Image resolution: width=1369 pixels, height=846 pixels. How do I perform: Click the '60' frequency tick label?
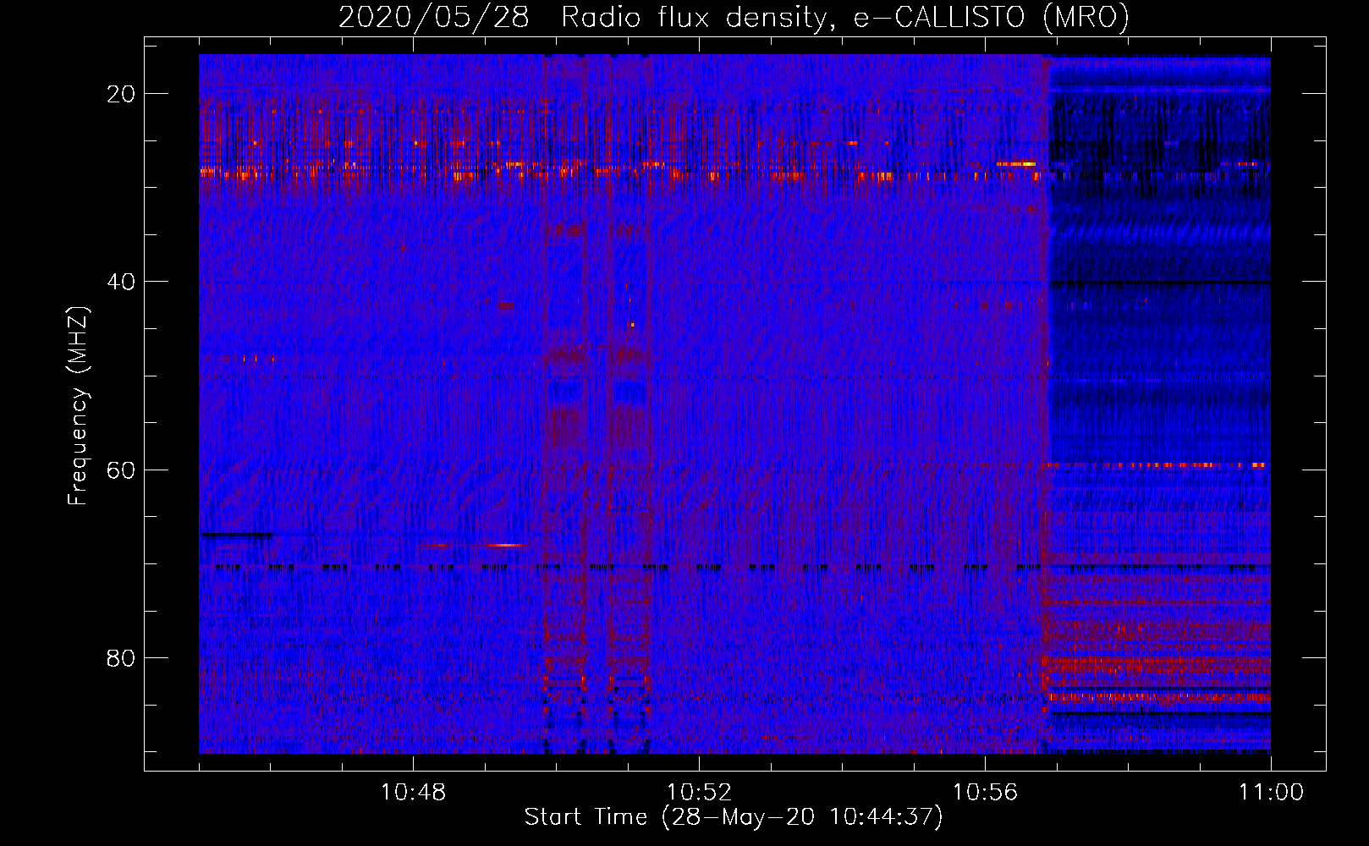tap(121, 470)
